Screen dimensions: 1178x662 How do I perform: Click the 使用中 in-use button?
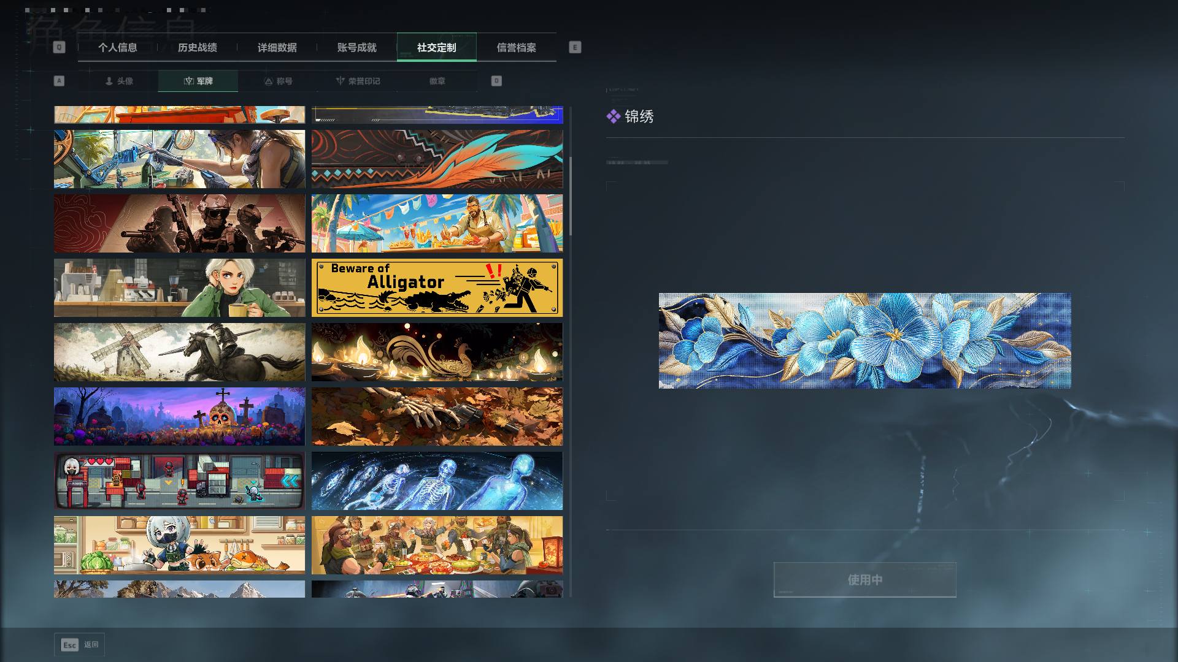pyautogui.click(x=864, y=580)
